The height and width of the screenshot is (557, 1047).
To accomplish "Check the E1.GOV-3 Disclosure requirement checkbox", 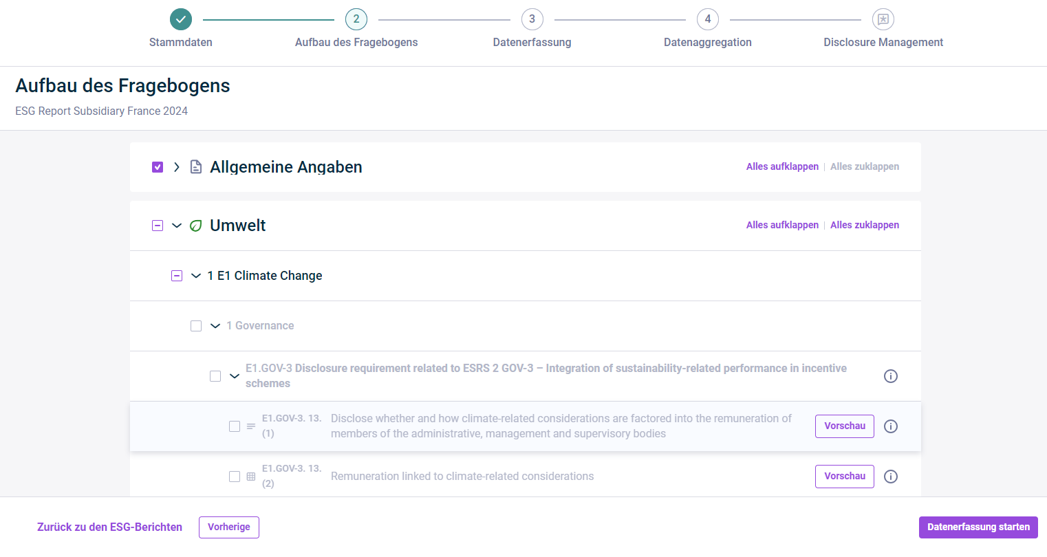I will [215, 376].
